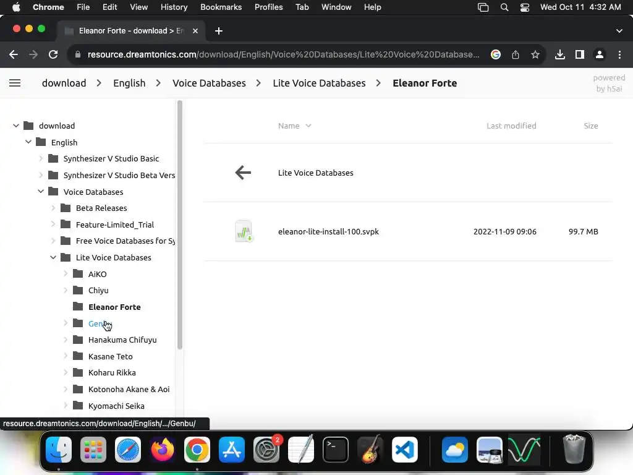This screenshot has width=633, height=475.
Task: Open a new tab with the plus button
Action: coord(219,31)
